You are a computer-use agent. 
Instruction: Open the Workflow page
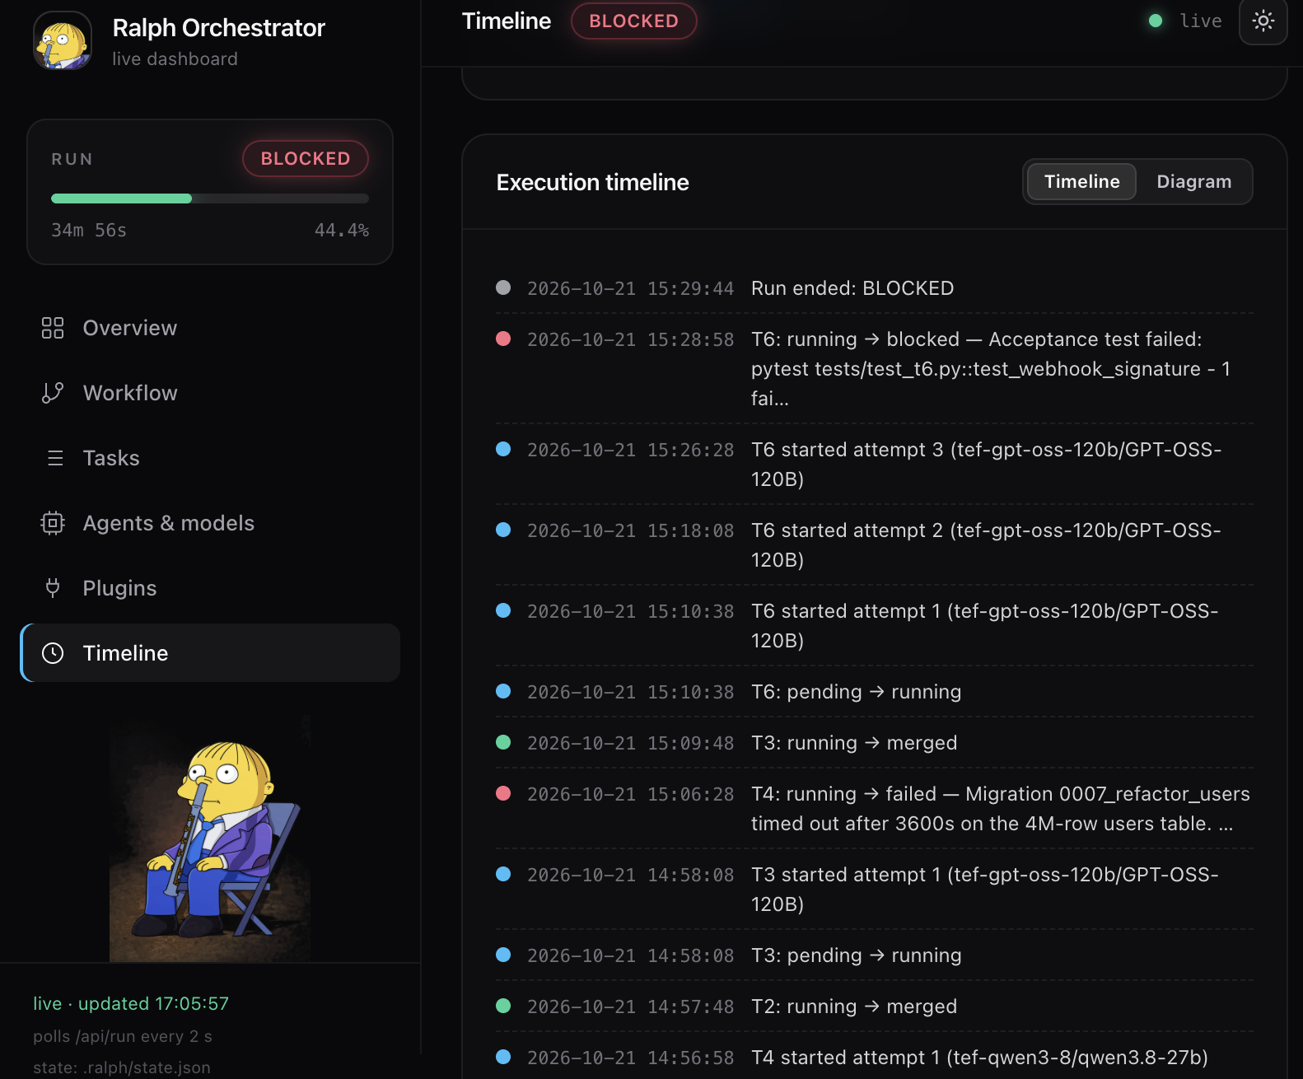[210, 393]
